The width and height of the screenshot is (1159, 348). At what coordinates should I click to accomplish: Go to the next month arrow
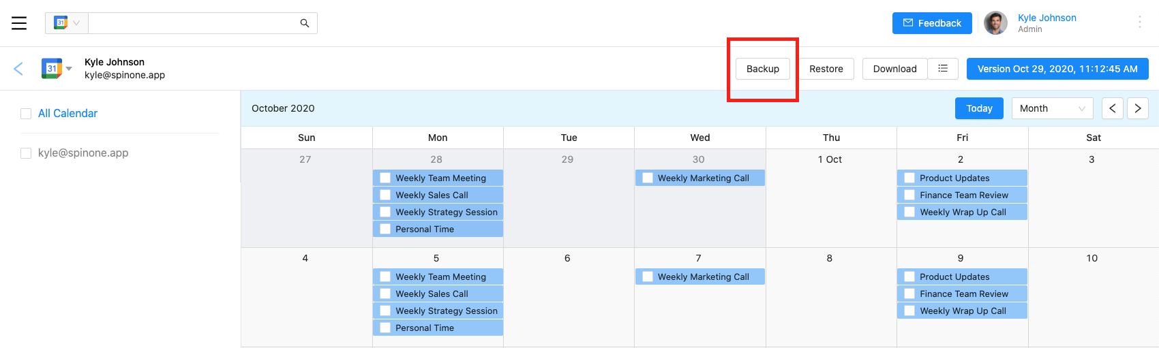pos(1138,108)
